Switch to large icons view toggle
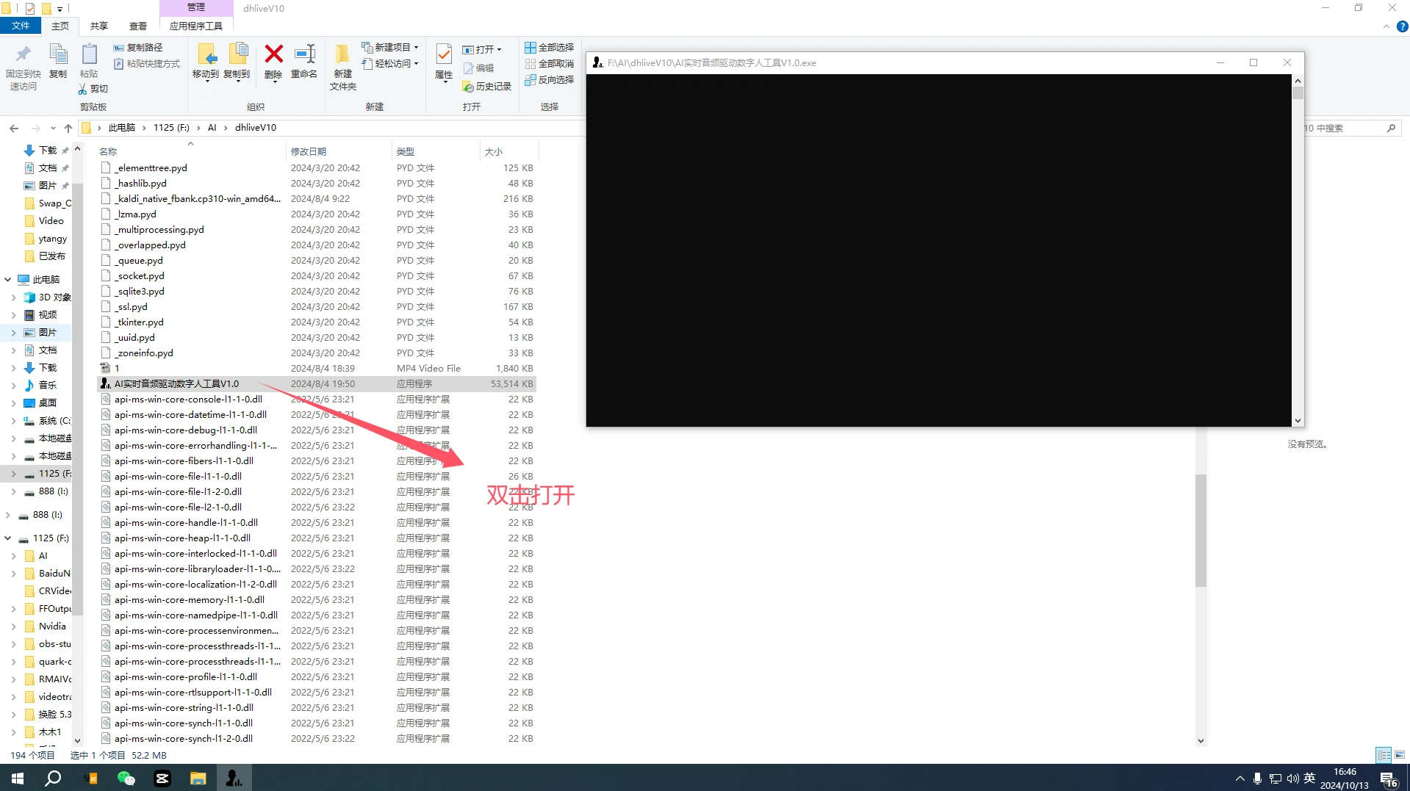 1400,755
